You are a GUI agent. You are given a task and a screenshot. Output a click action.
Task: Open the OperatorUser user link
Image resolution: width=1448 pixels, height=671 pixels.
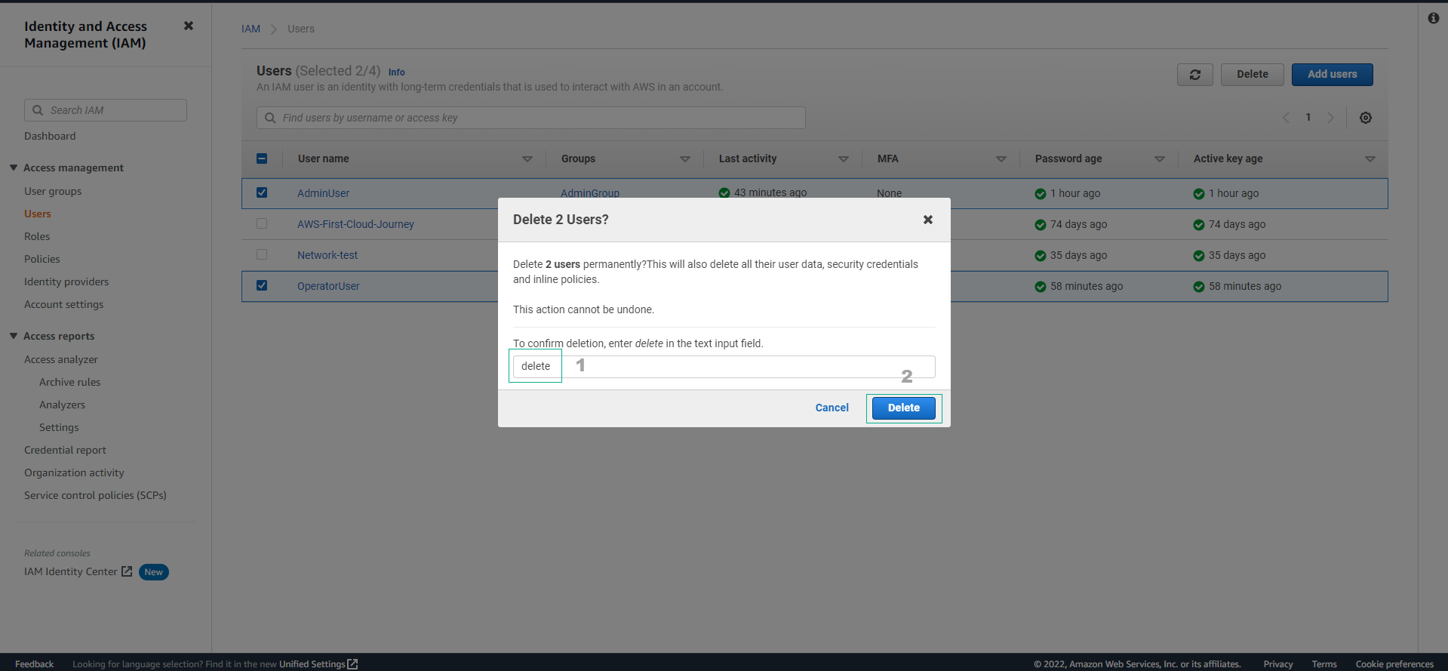(328, 286)
